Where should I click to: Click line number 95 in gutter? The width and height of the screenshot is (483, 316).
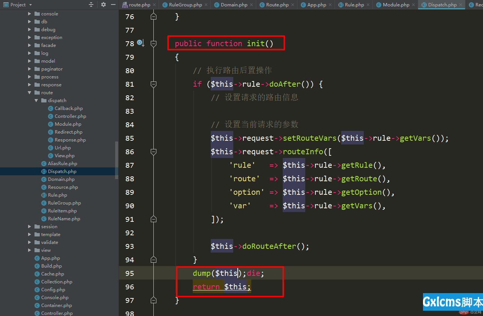tap(129, 273)
